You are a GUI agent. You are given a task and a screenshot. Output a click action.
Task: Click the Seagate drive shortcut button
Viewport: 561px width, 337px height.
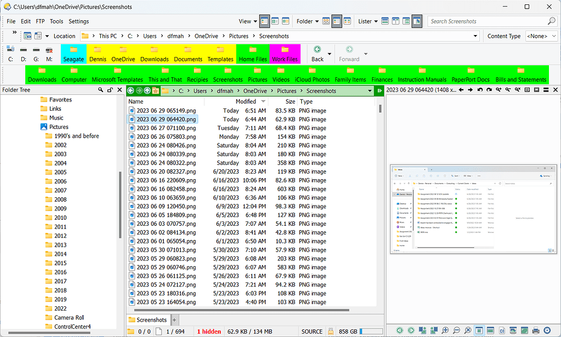(x=73, y=54)
